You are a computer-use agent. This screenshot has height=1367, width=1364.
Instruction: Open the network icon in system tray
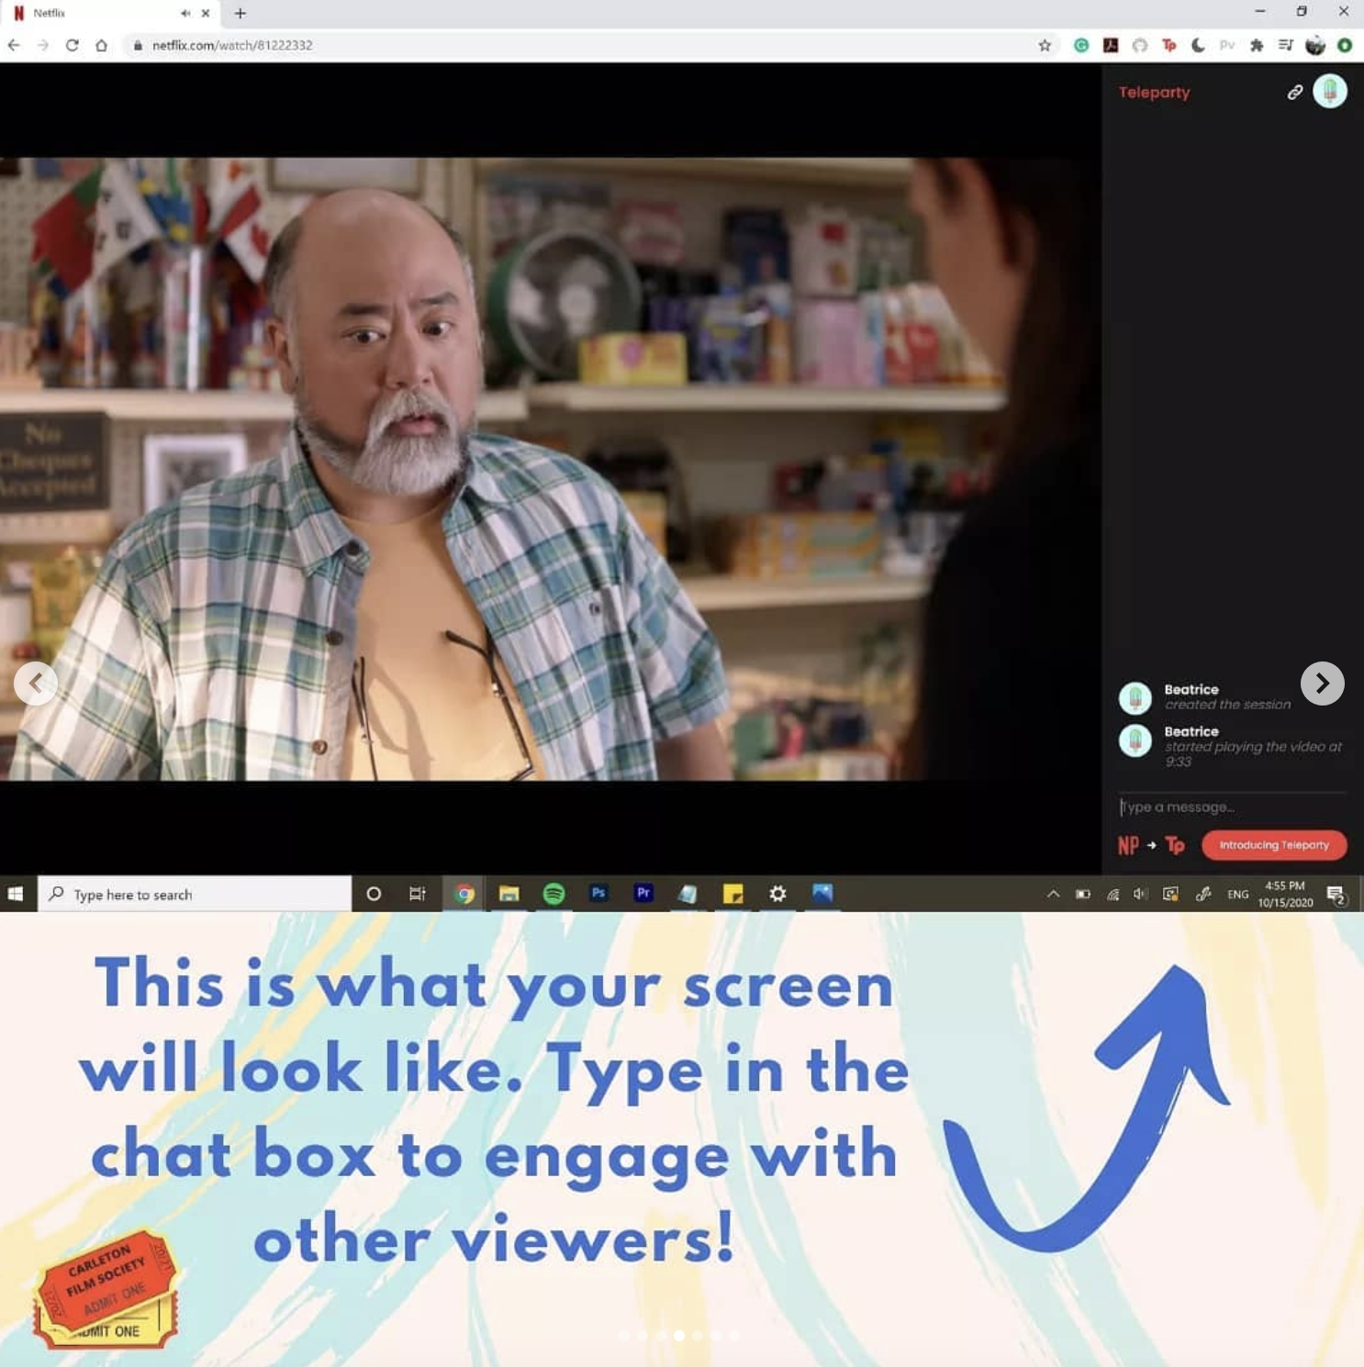tap(1112, 894)
